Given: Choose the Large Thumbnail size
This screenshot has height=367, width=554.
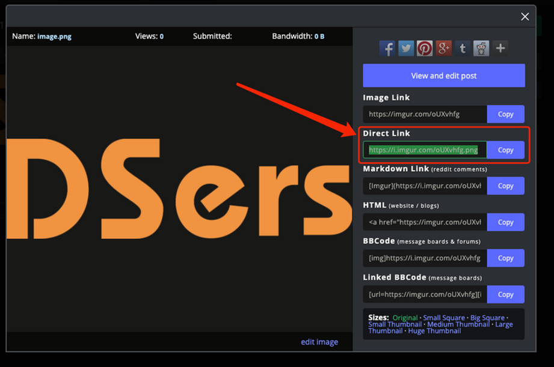Looking at the screenshot, I should (504, 324).
